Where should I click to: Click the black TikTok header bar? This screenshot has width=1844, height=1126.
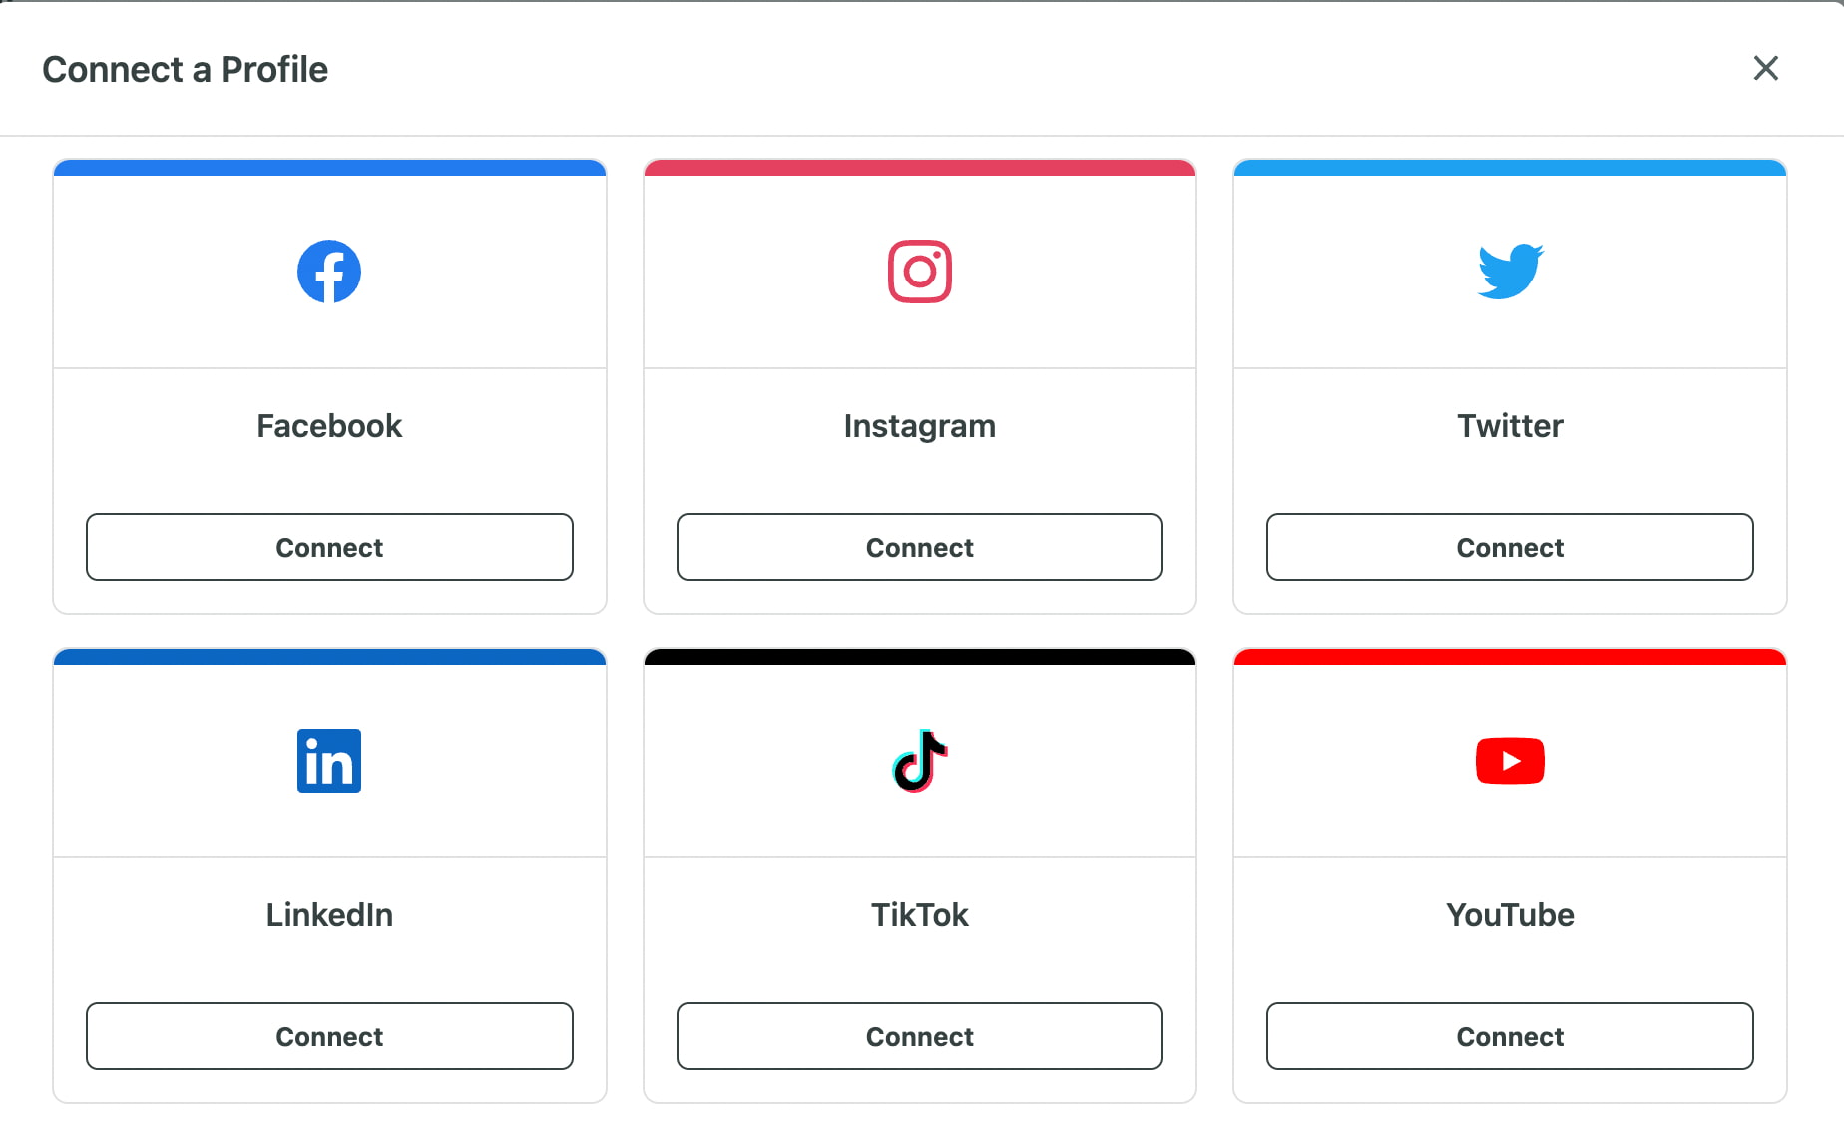click(919, 656)
